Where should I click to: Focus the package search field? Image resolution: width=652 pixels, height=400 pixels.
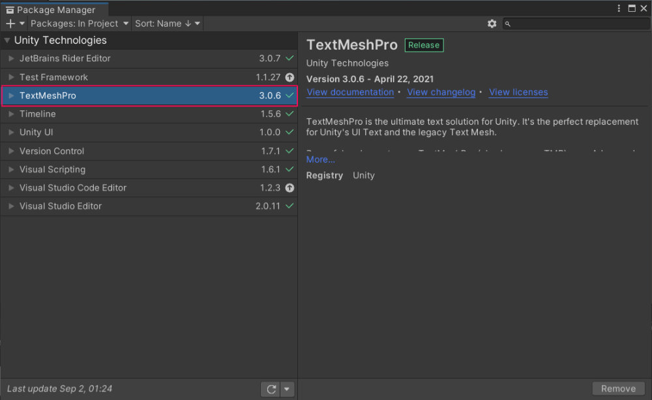point(576,23)
